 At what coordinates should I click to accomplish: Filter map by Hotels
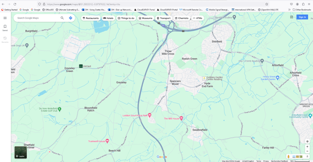click(108, 18)
